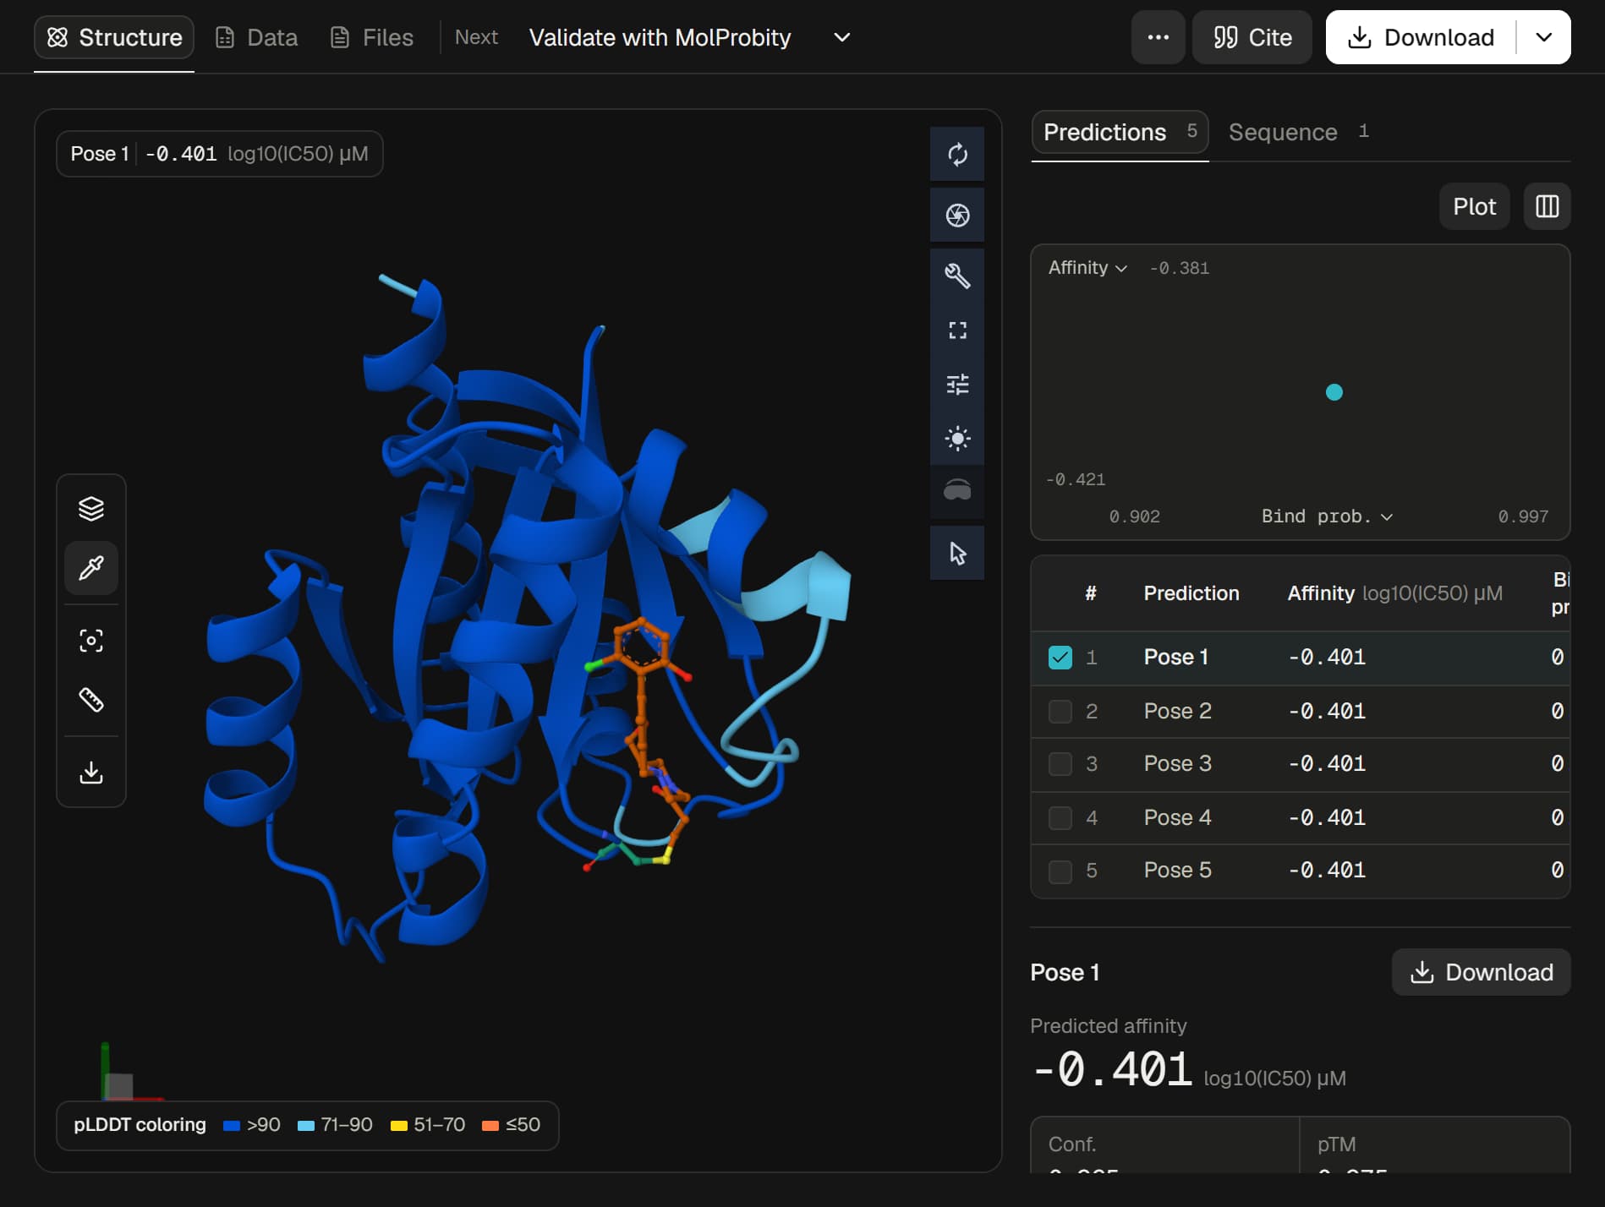The image size is (1605, 1207).
Task: Switch to the Data tab
Action: pos(256,37)
